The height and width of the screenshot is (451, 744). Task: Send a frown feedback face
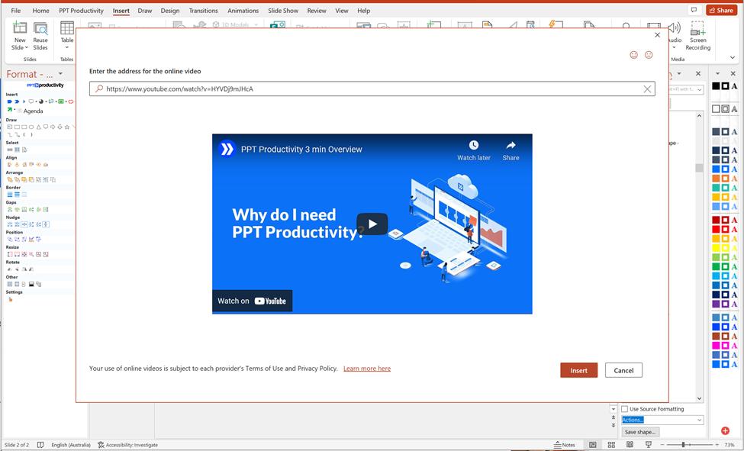point(649,55)
